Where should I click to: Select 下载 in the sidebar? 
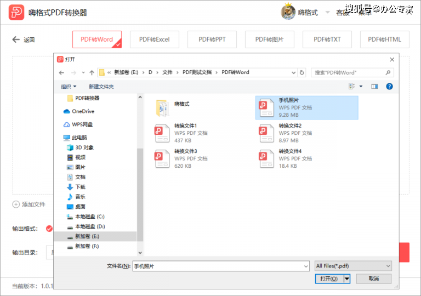76,187
